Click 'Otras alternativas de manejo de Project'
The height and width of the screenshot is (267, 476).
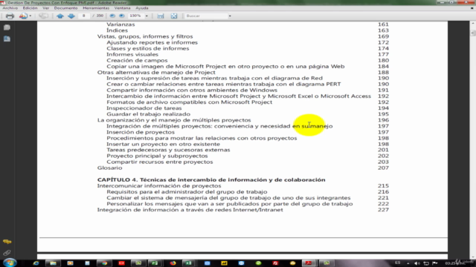click(x=156, y=73)
